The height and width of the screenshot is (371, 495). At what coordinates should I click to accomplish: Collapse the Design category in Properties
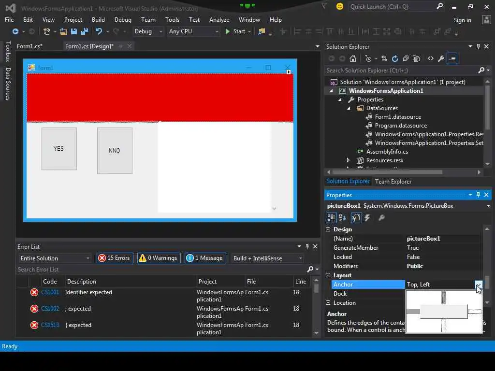pos(328,229)
